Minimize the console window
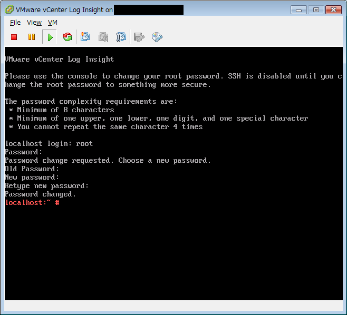The height and width of the screenshot is (315, 347). pyautogui.click(x=298, y=10)
